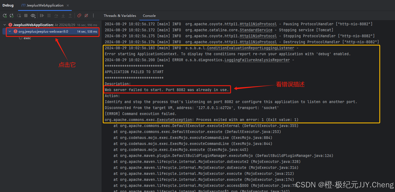The height and width of the screenshot is (192, 395).
Task: Open the View Breakpoints dialog
Action: [x=79, y=16]
